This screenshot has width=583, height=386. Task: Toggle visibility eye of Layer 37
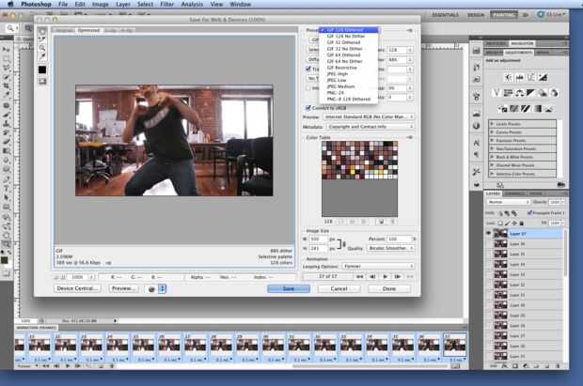[489, 233]
